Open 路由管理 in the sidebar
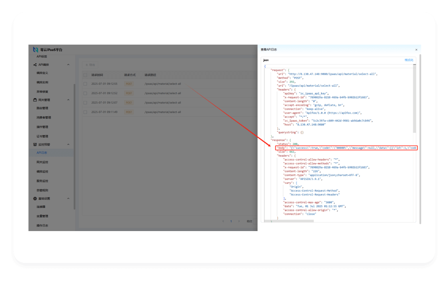 [42, 108]
